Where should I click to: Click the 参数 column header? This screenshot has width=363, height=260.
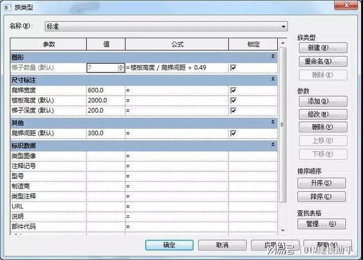point(48,44)
